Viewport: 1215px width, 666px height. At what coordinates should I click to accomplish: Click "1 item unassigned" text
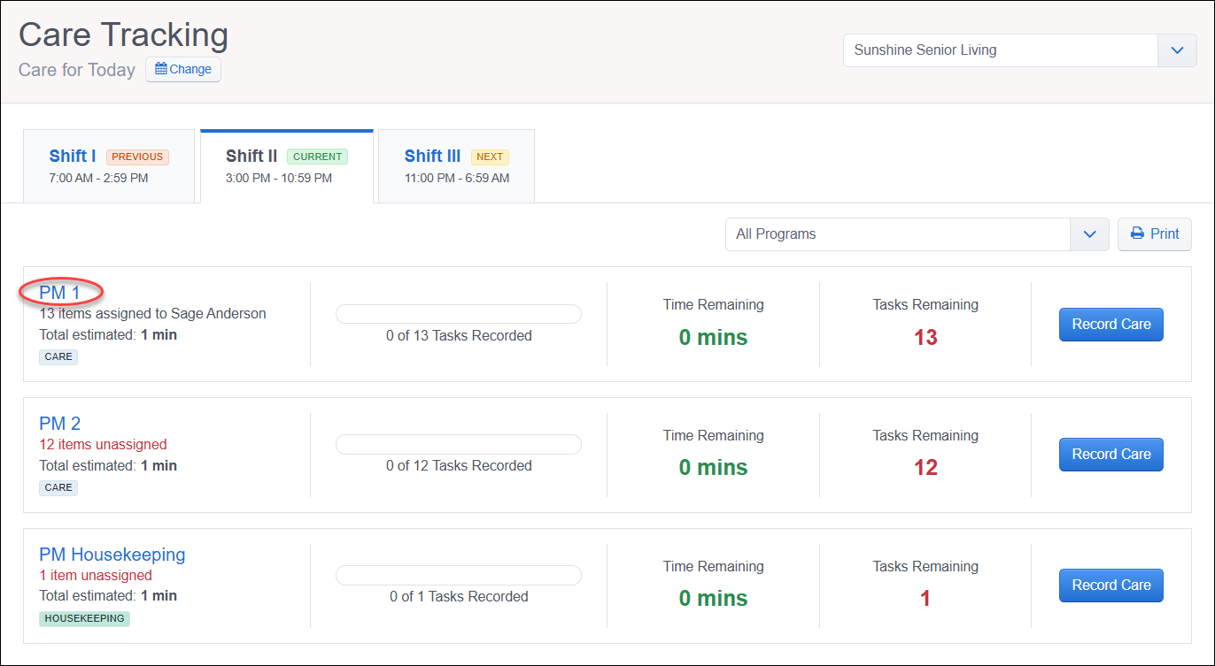click(x=96, y=576)
